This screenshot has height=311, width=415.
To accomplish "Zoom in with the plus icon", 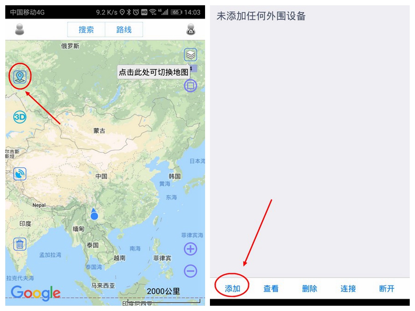I will (x=190, y=249).
